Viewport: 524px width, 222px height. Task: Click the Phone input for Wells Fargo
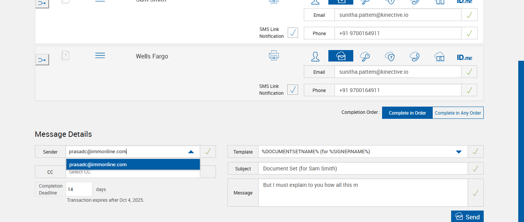(x=398, y=90)
